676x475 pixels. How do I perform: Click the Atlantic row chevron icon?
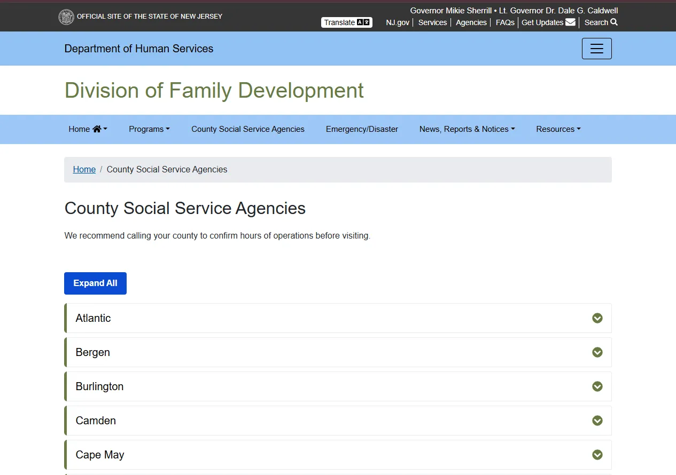pyautogui.click(x=597, y=318)
